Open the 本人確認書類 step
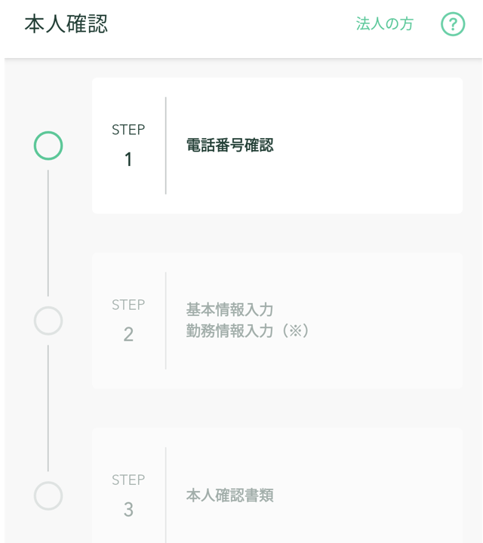The height and width of the screenshot is (543, 483). pos(229,495)
